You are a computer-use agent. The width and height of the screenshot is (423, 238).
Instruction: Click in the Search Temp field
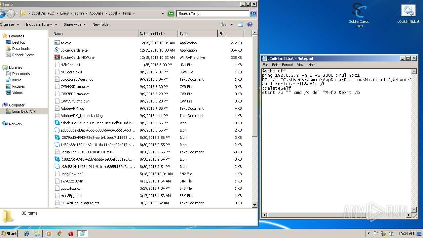click(x=213, y=14)
